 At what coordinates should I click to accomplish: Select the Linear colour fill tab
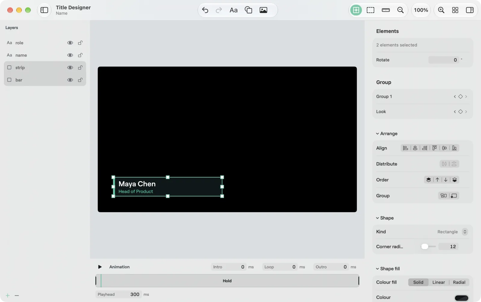pyautogui.click(x=439, y=282)
